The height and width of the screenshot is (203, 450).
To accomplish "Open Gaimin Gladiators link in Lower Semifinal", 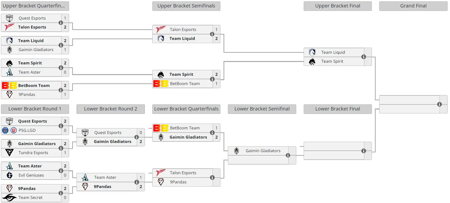I will tap(263, 151).
